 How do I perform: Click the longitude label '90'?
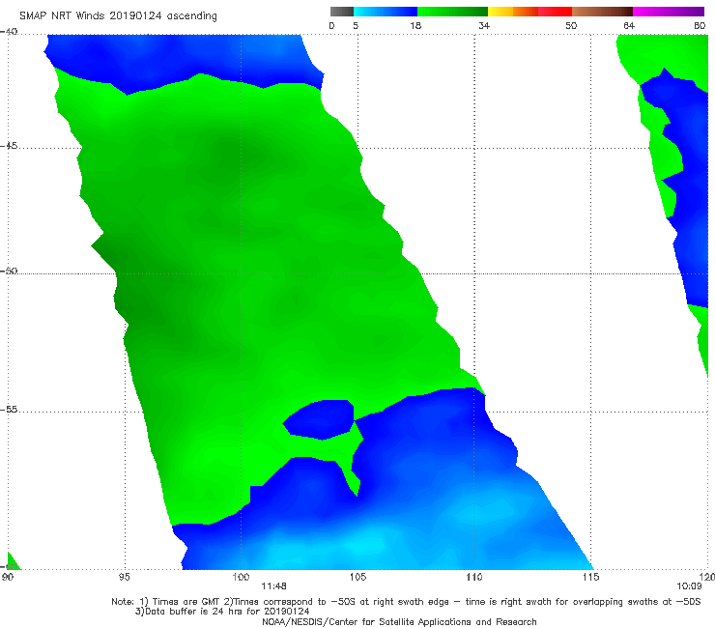point(8,577)
